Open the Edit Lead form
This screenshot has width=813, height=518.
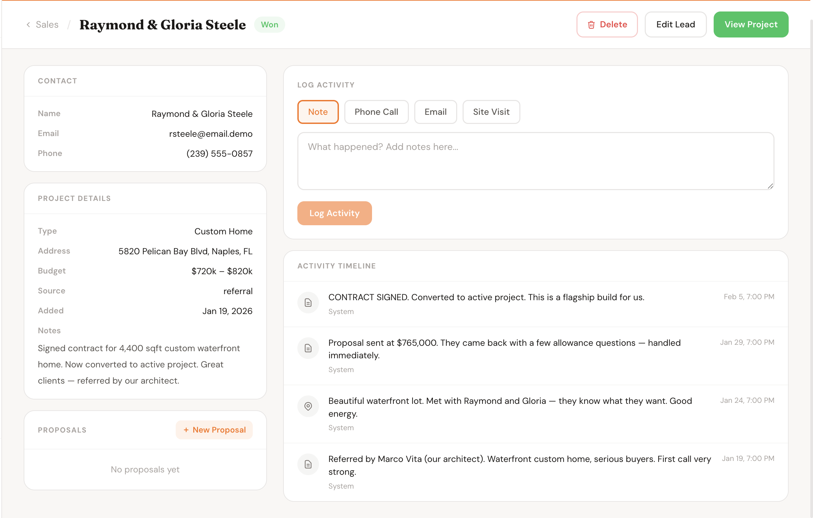[675, 25]
